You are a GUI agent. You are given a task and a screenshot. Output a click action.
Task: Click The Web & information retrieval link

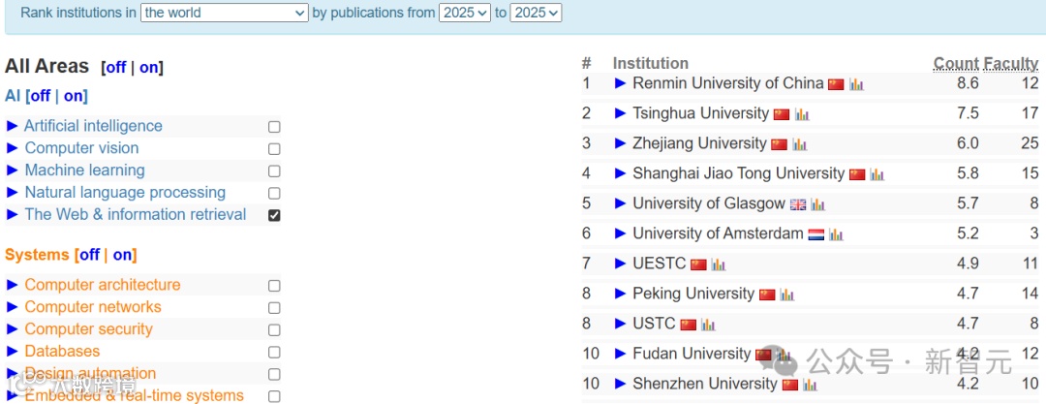click(136, 214)
